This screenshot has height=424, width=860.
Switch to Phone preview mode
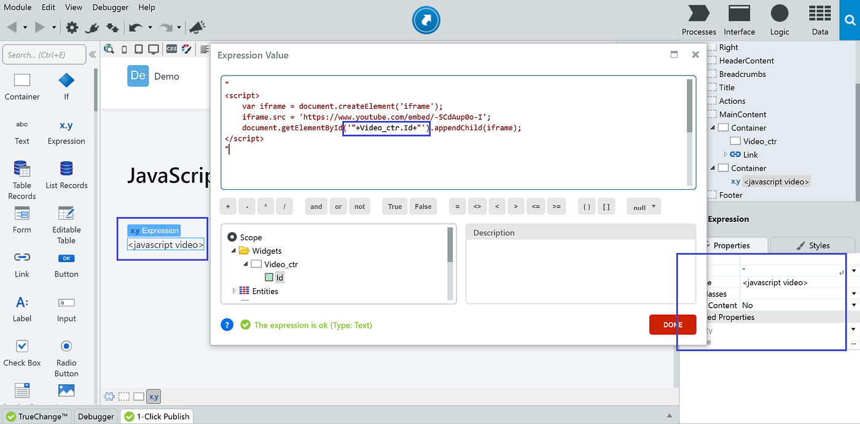(125, 49)
